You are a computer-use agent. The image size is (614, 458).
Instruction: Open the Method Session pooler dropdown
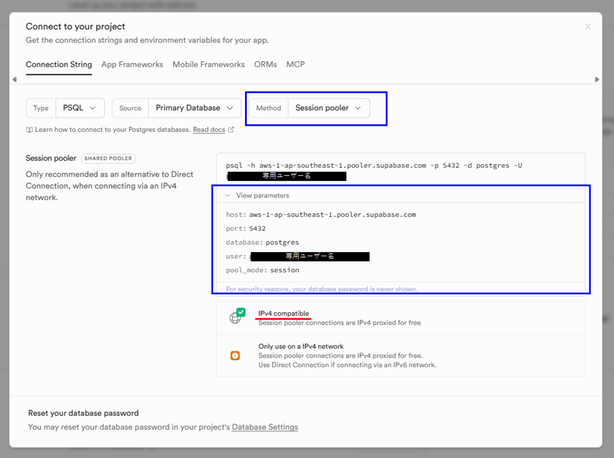pos(328,108)
